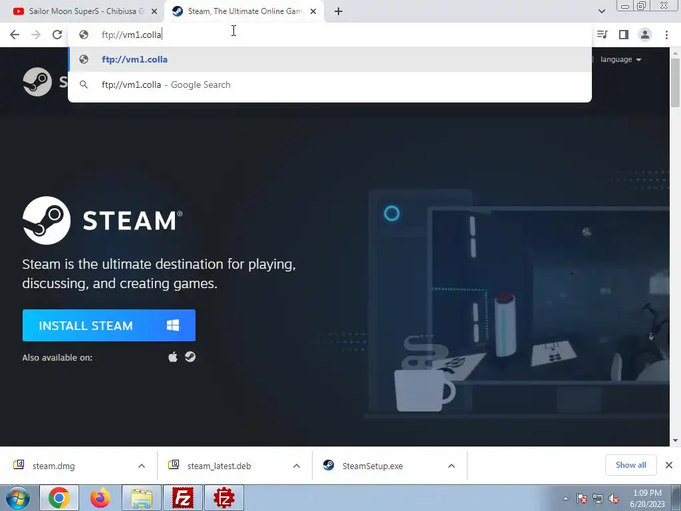Screen dimensions: 681x511
Task: Expand options for steam_latest.deb download
Action: [297, 466]
